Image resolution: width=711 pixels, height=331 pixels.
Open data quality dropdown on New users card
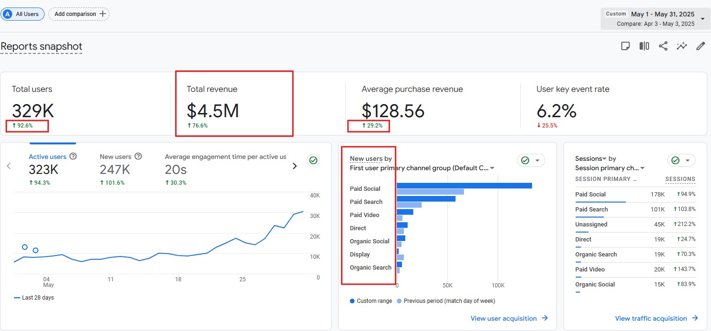coord(531,160)
